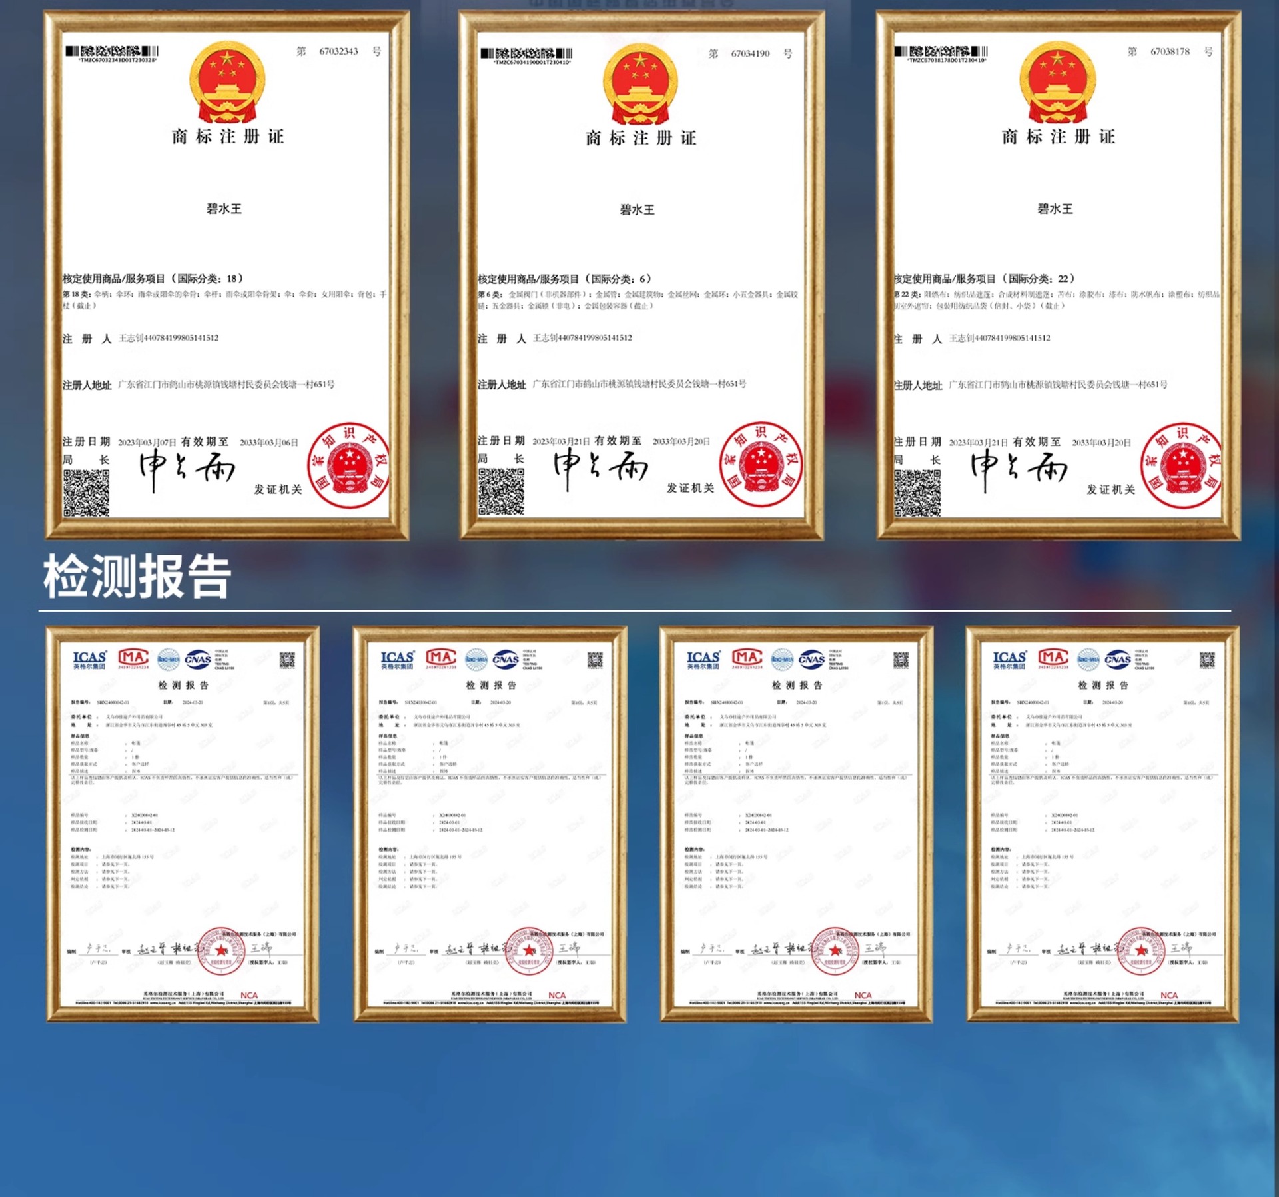
Task: Click the 碧水王 trademark name on certificate 67032343
Action: coord(224,209)
